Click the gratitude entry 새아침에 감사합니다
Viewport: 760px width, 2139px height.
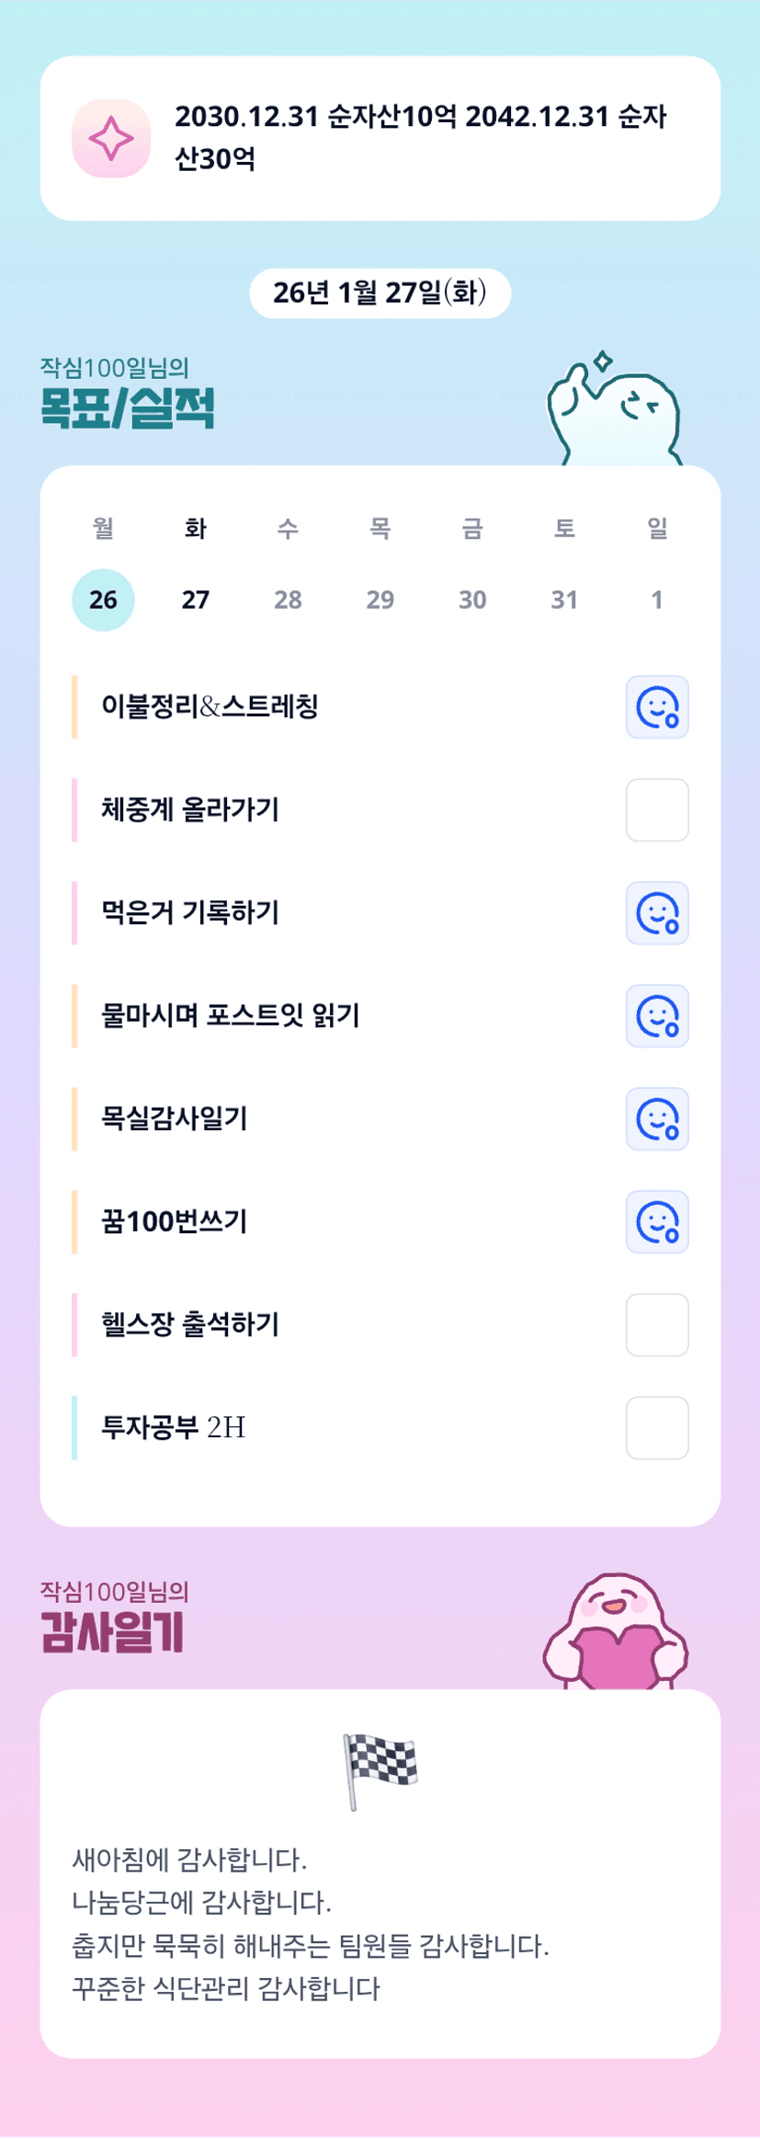click(189, 1859)
